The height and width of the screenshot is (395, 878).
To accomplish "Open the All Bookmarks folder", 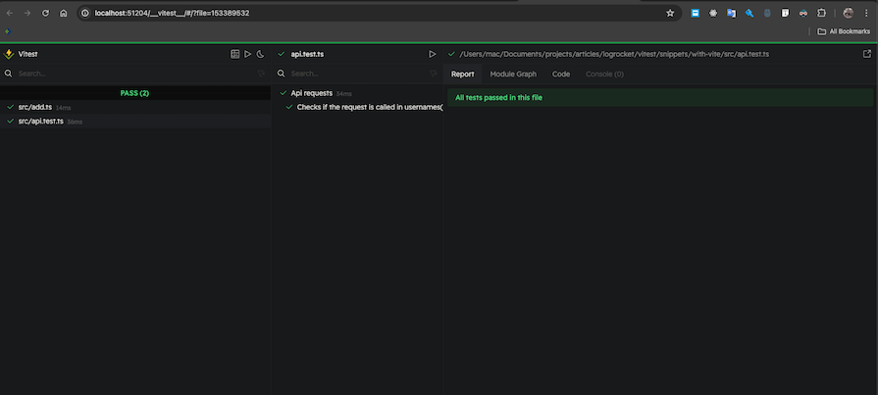I will (844, 31).
